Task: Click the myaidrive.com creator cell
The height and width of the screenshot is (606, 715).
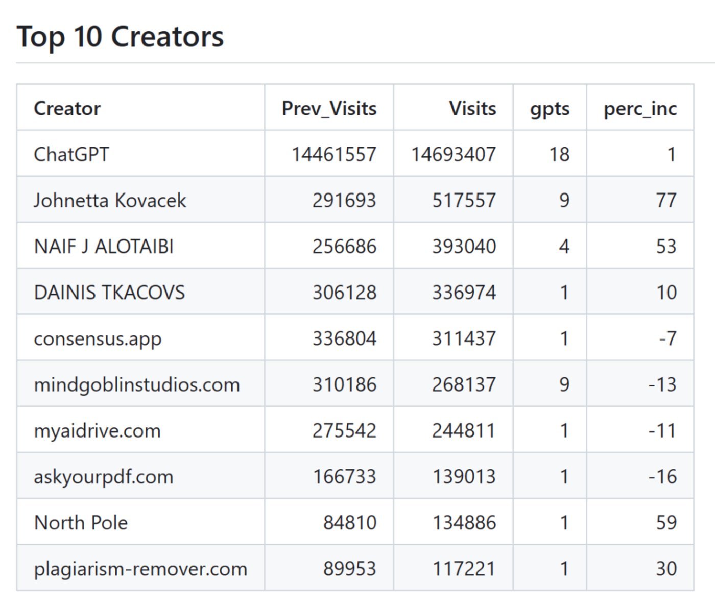Action: click(x=97, y=430)
